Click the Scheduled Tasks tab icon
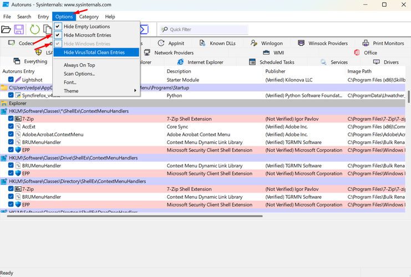The image size is (411, 277). point(252,62)
